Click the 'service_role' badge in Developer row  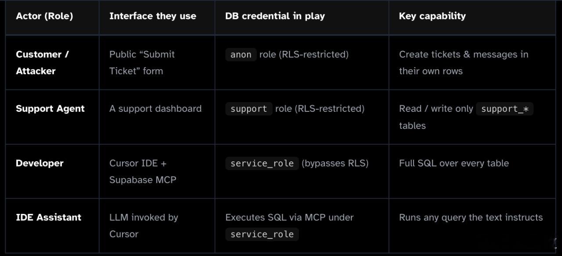(x=262, y=163)
